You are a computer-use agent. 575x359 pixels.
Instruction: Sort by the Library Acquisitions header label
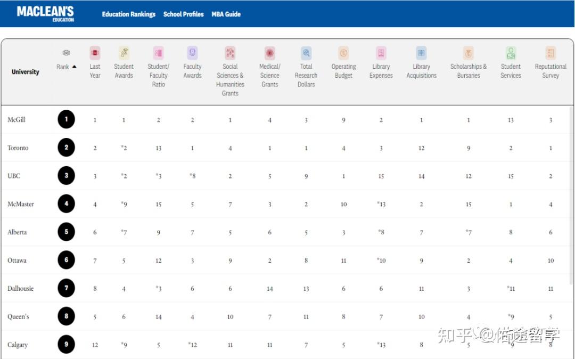pyautogui.click(x=421, y=71)
